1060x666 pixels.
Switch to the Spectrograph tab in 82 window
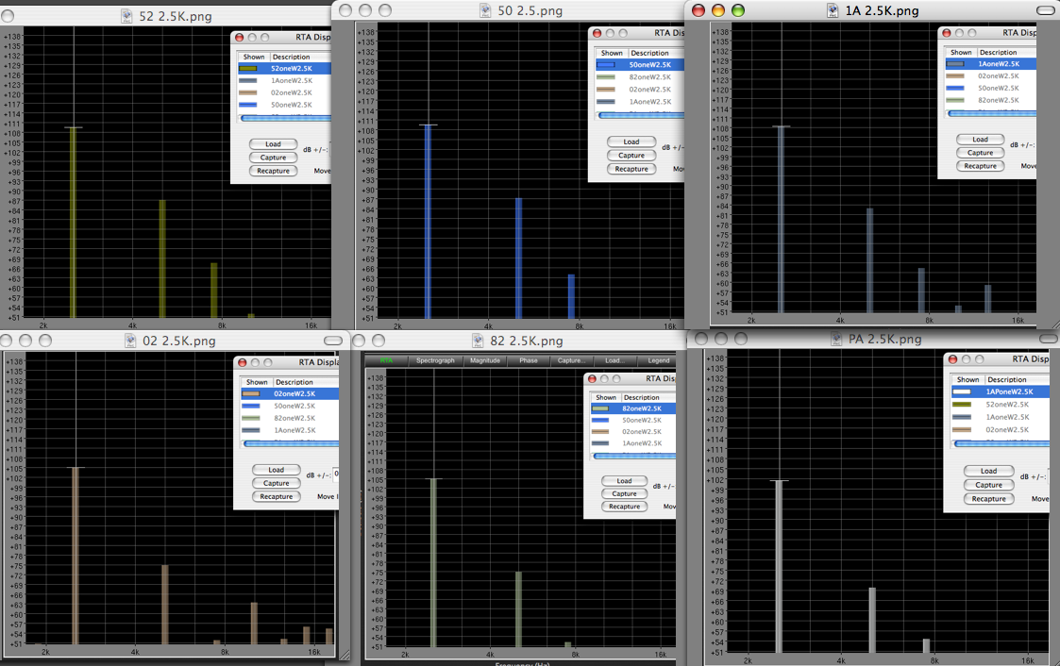(435, 360)
